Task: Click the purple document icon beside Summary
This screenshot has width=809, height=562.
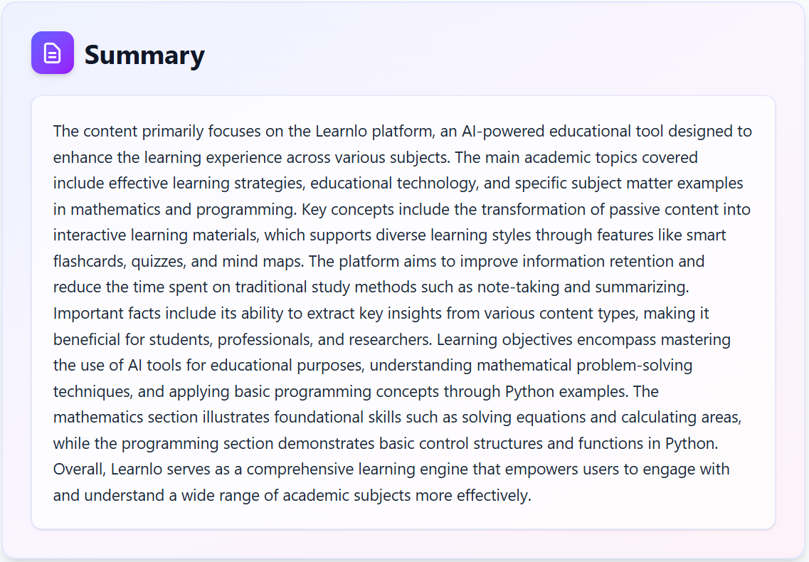Action: coord(52,53)
